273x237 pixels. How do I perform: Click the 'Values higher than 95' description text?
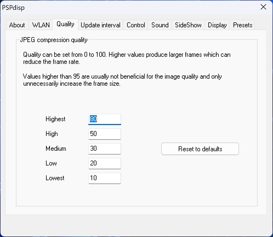pos(122,80)
